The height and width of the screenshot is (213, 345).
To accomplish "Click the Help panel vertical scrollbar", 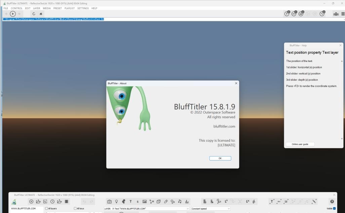I will click(x=342, y=100).
